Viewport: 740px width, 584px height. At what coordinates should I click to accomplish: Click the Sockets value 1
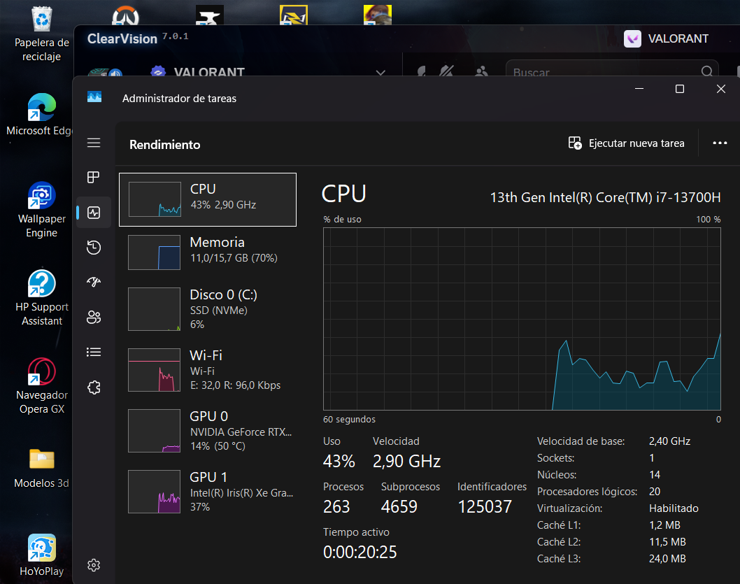click(x=652, y=458)
